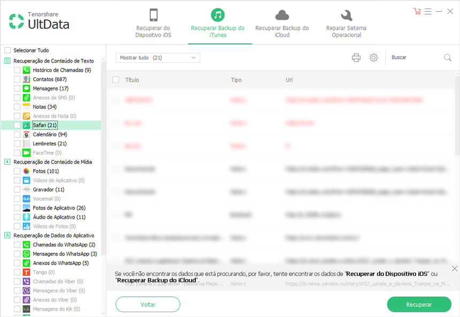Click the Calendário icon
The width and height of the screenshot is (460, 317).
coord(26,134)
